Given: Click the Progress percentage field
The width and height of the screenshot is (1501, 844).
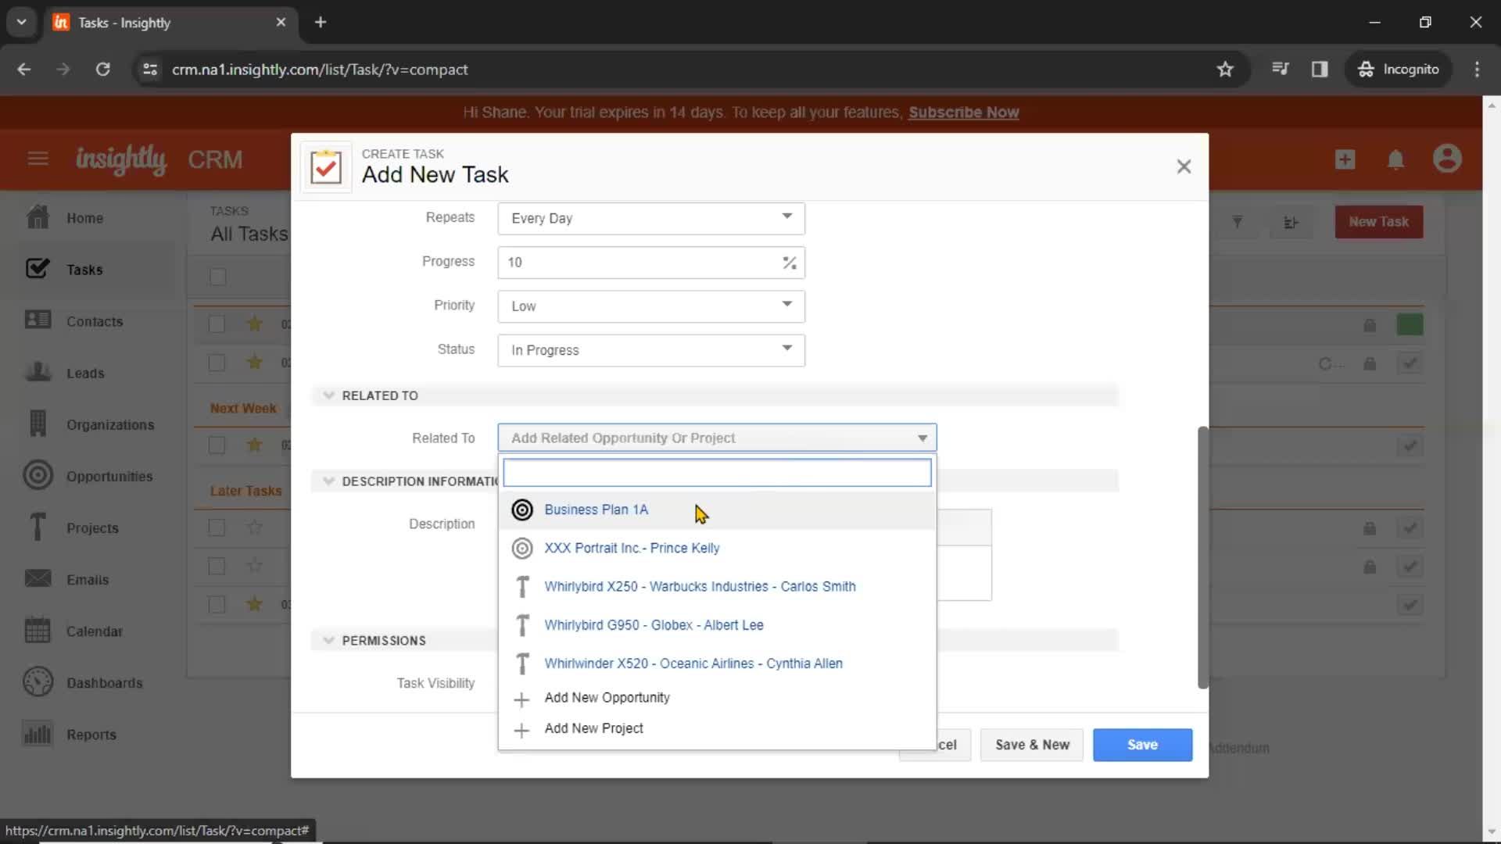Looking at the screenshot, I should click(650, 262).
